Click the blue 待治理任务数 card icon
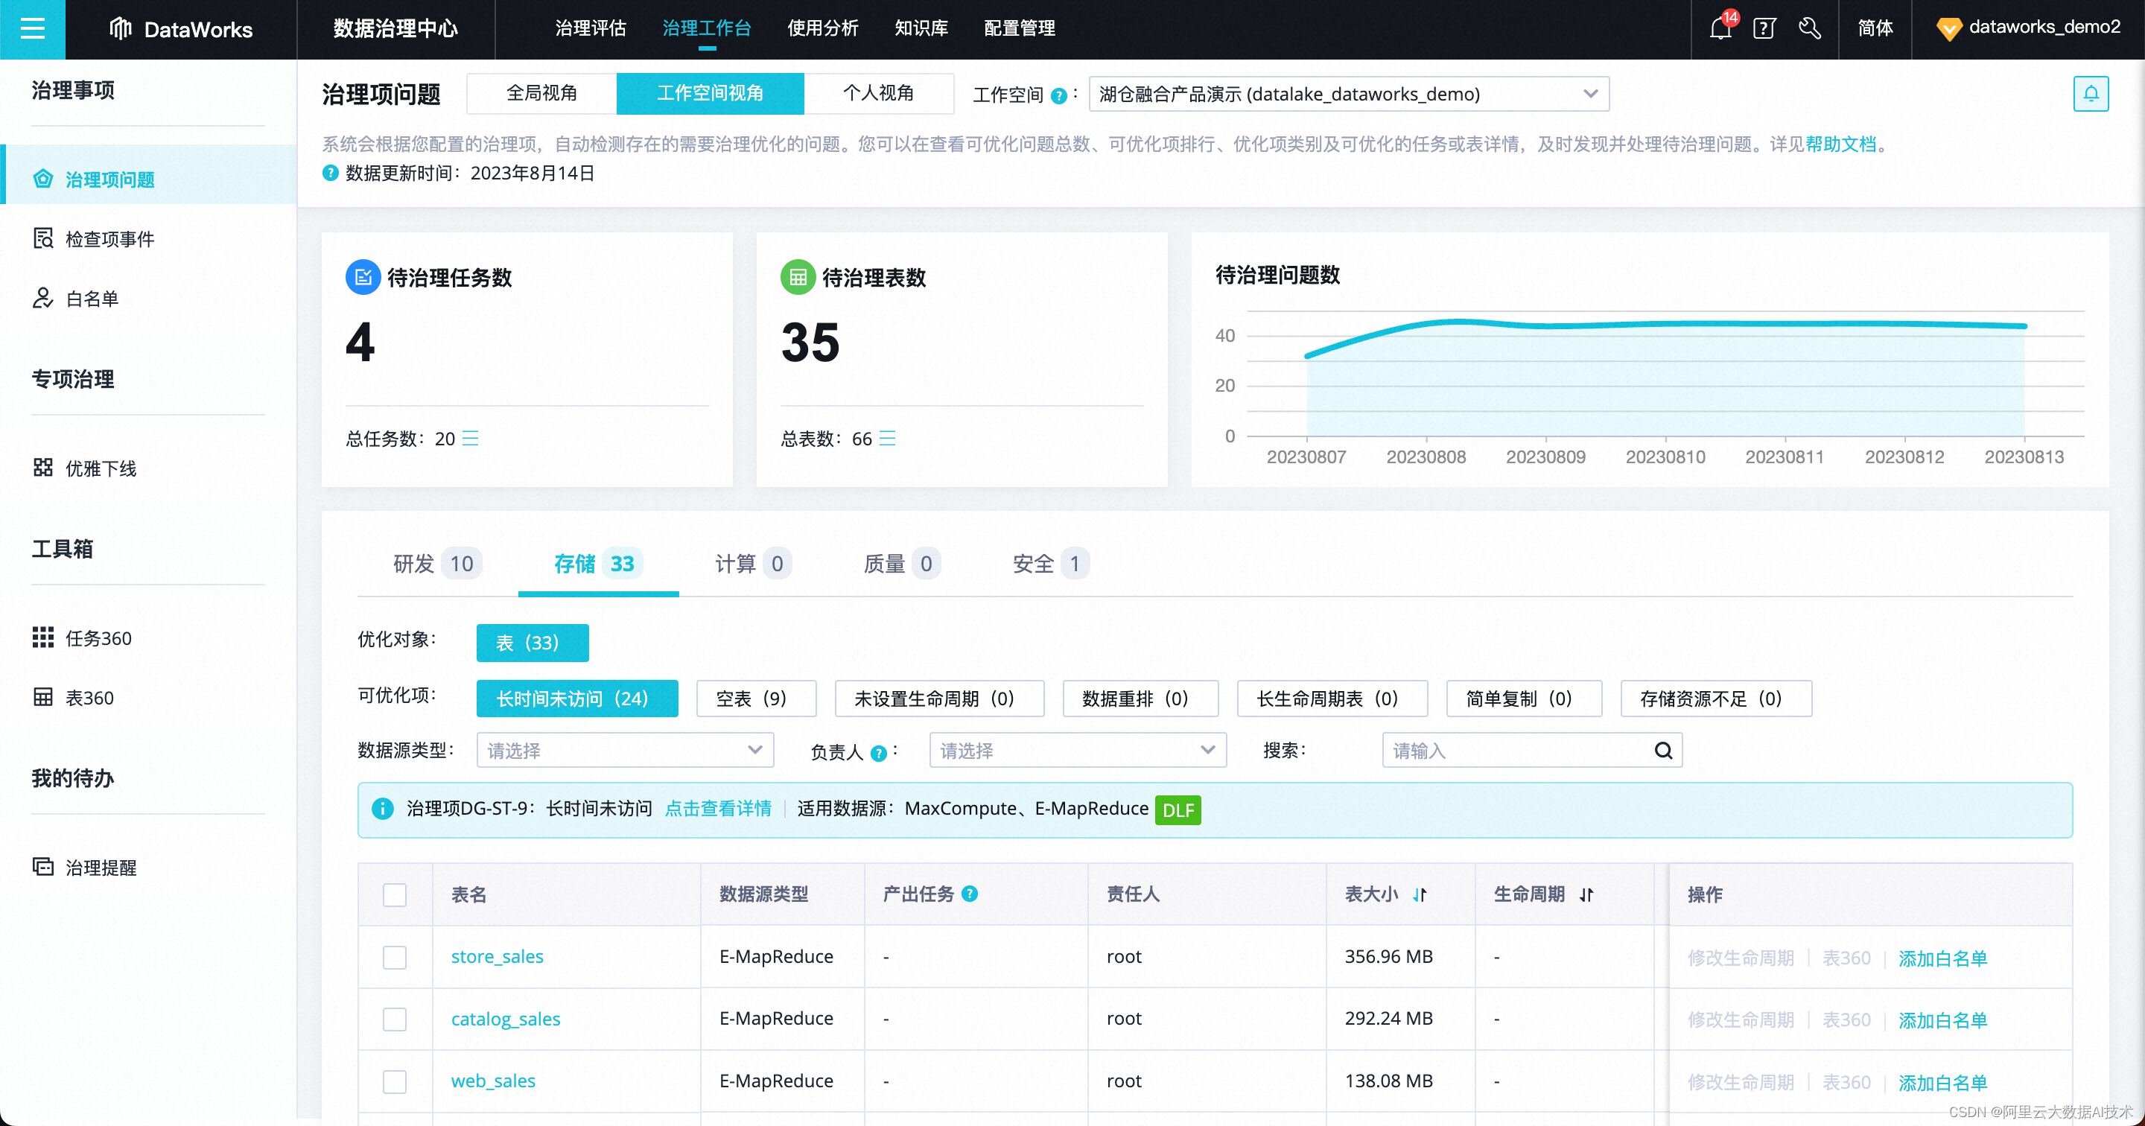Image resolution: width=2145 pixels, height=1126 pixels. point(363,277)
